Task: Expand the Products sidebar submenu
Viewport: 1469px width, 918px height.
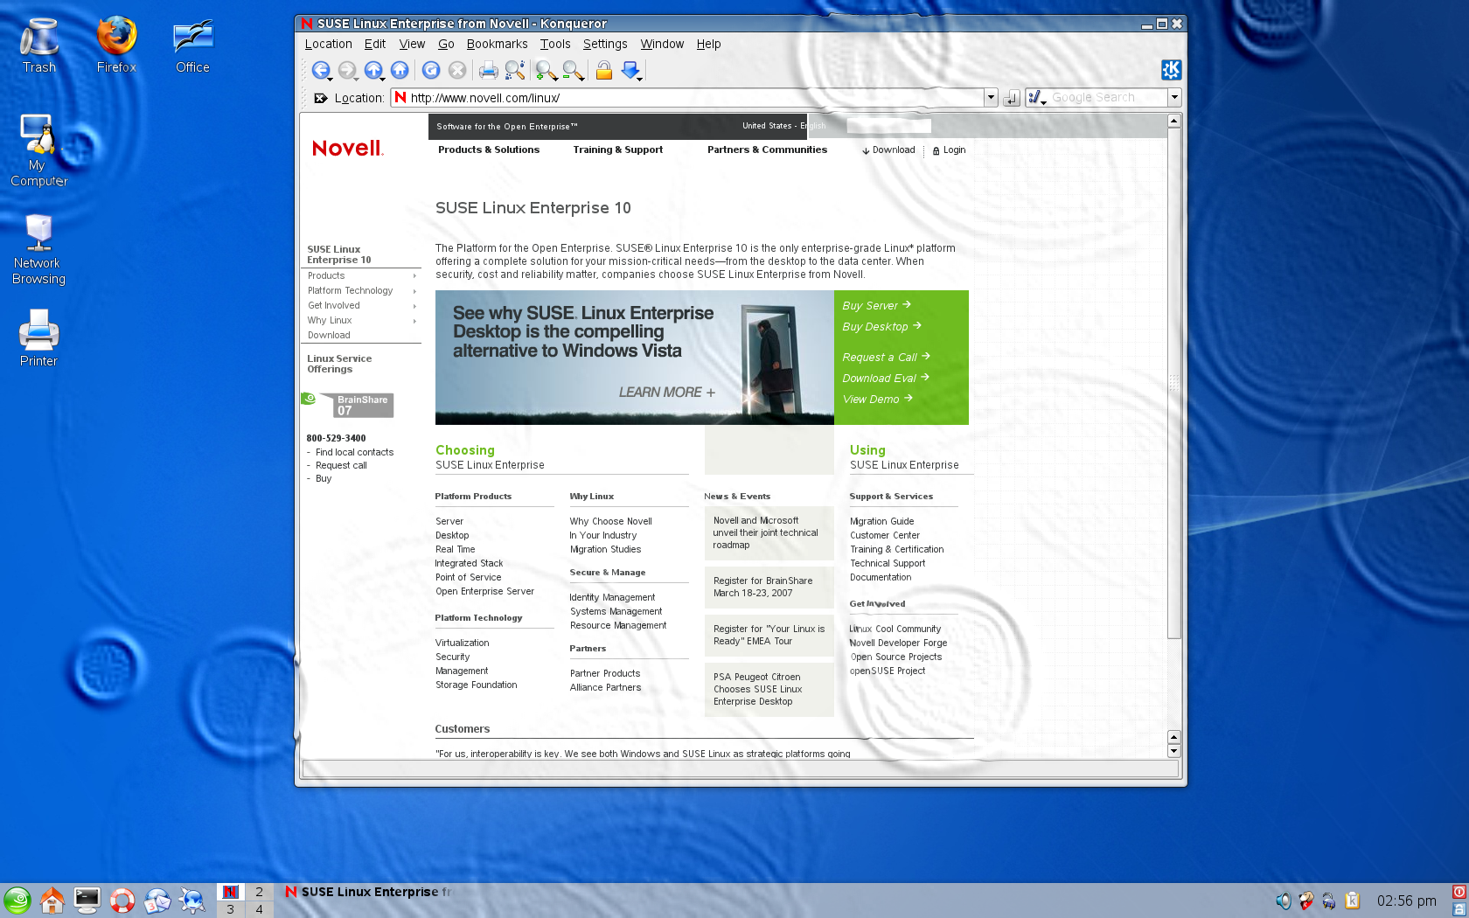Action: point(414,276)
